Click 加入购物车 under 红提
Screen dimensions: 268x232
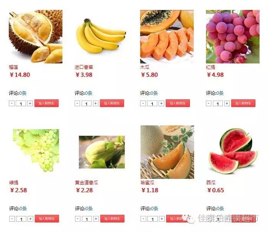(243, 103)
